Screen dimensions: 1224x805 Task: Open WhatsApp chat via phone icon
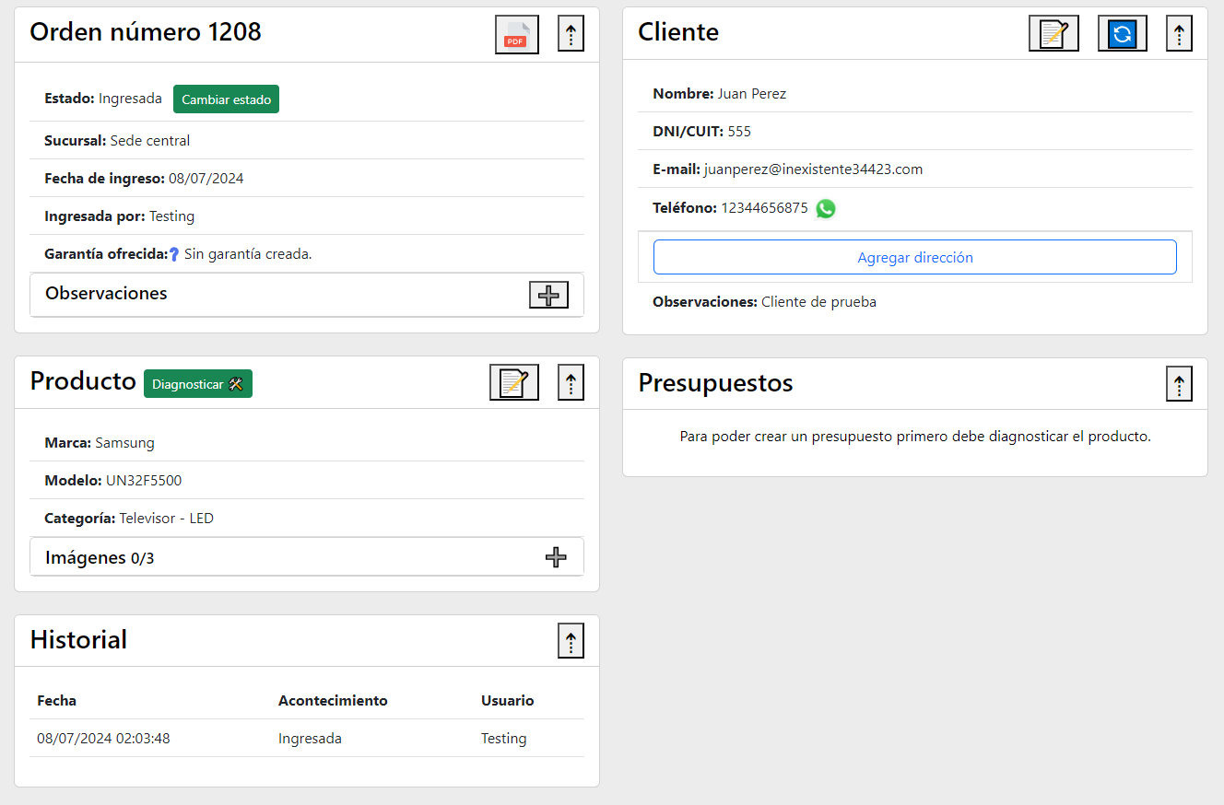(825, 208)
